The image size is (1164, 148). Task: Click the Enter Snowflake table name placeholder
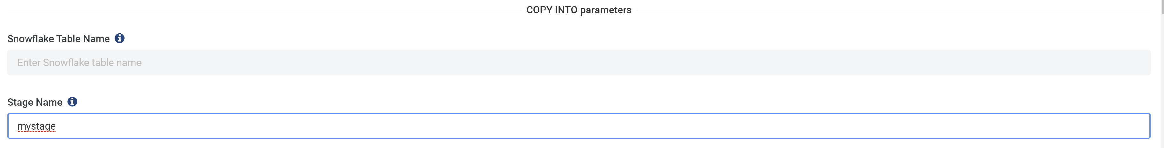(x=79, y=63)
